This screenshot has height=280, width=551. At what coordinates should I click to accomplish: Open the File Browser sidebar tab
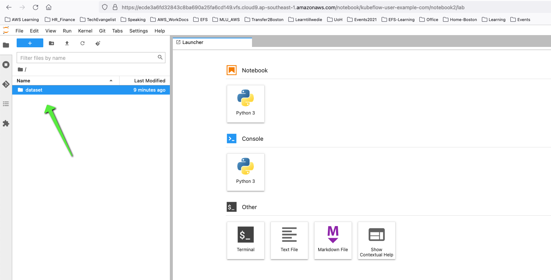6,45
